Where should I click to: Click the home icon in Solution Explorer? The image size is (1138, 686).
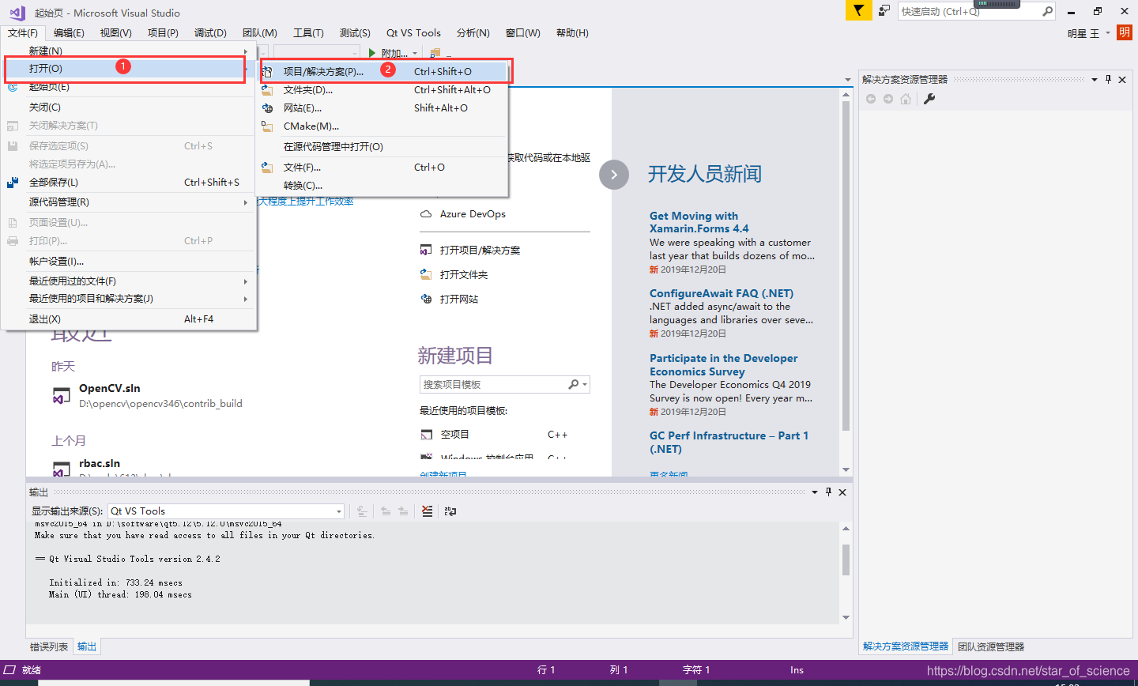pyautogui.click(x=906, y=99)
